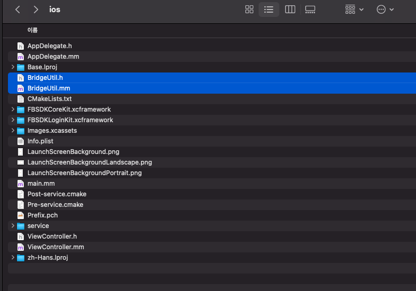Select the AppDelegate.h file icon
Image resolution: width=416 pixels, height=291 pixels.
[21, 46]
